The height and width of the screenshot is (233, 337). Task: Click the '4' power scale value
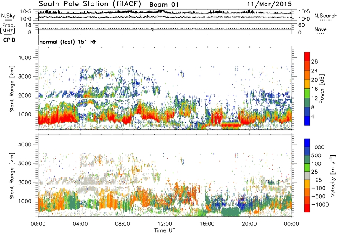click(313, 117)
